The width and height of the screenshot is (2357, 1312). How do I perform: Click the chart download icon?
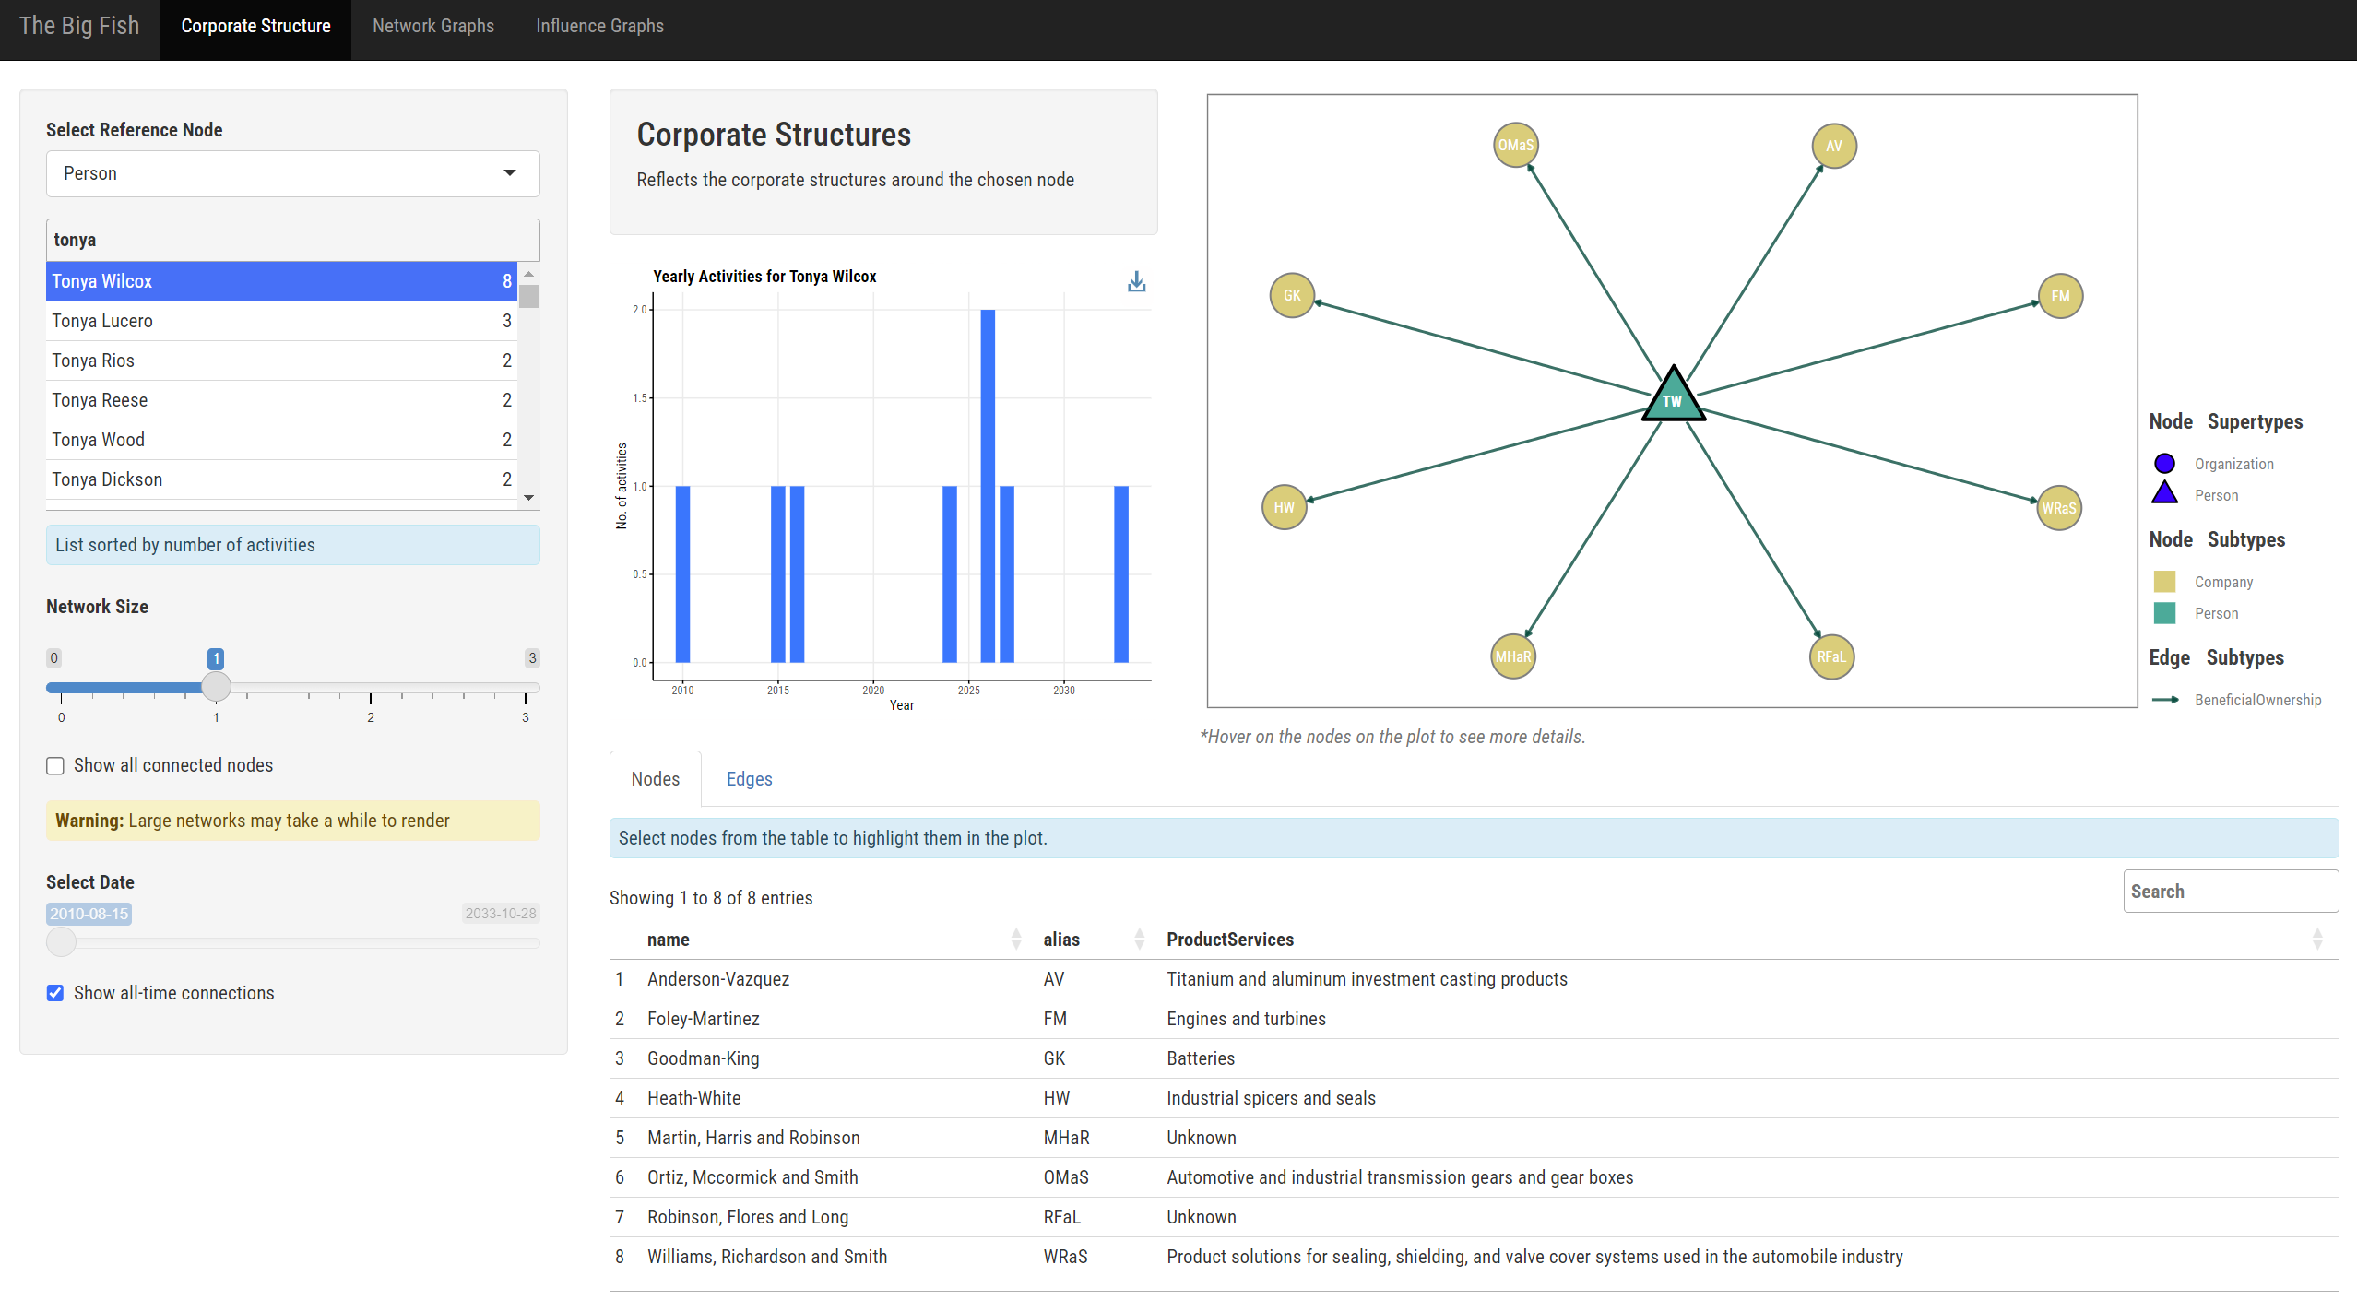point(1136,281)
